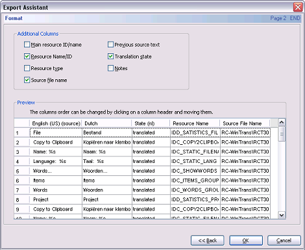Select the 'Naam: %s' cell in row 3
The width and height of the screenshot is (305, 250).
[107, 152]
